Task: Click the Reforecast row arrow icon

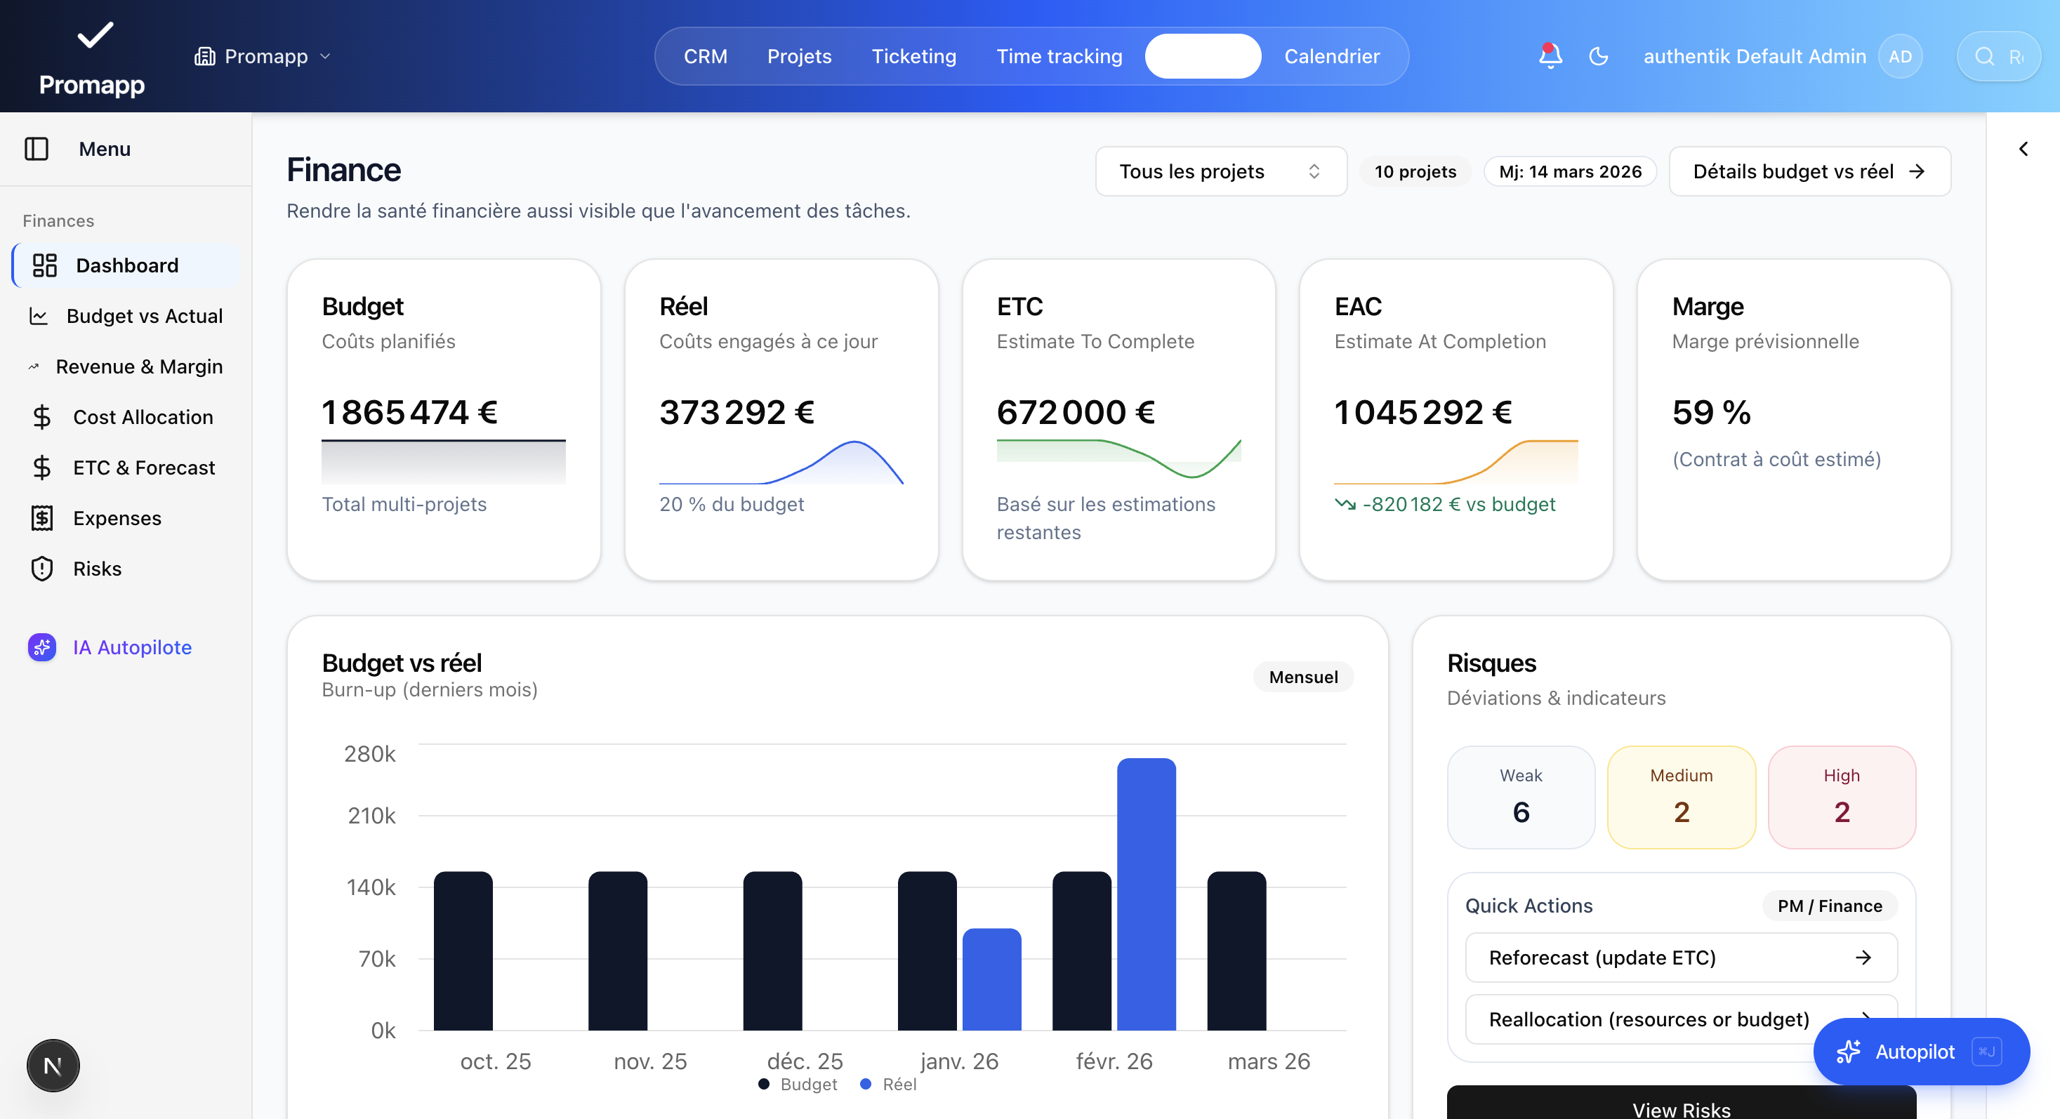Action: pos(1863,958)
